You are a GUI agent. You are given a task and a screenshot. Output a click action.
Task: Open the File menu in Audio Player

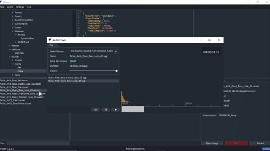[51, 45]
